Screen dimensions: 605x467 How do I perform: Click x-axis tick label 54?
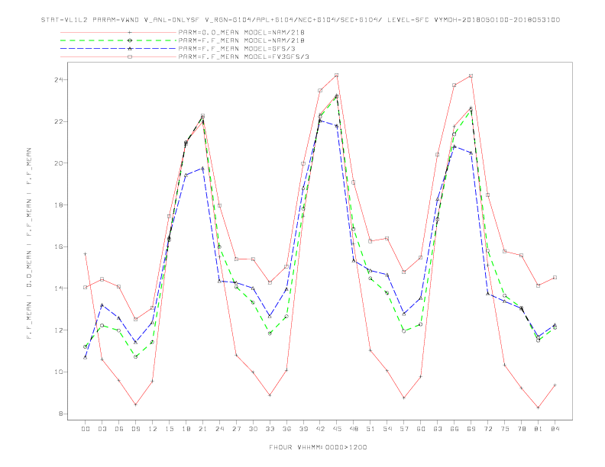click(387, 429)
